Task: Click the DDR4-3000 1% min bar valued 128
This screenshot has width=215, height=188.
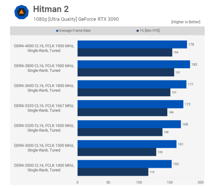Action: point(117,152)
